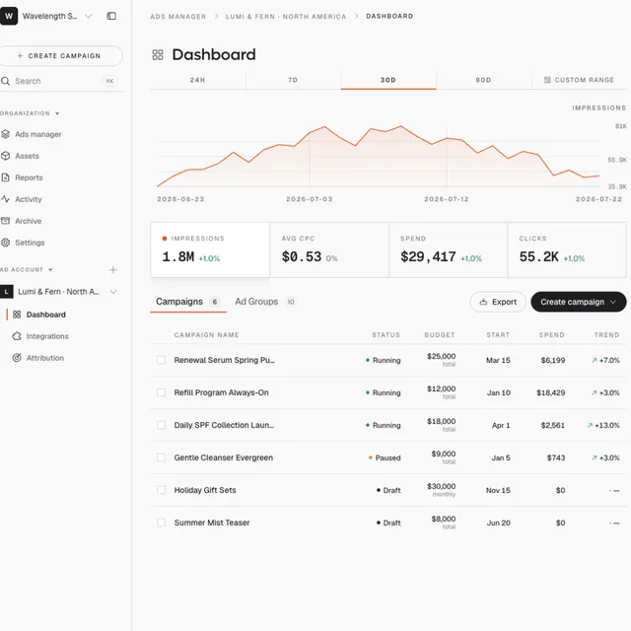Select the Clicks metric card
Screen dimensions: 631x631
tap(567, 249)
